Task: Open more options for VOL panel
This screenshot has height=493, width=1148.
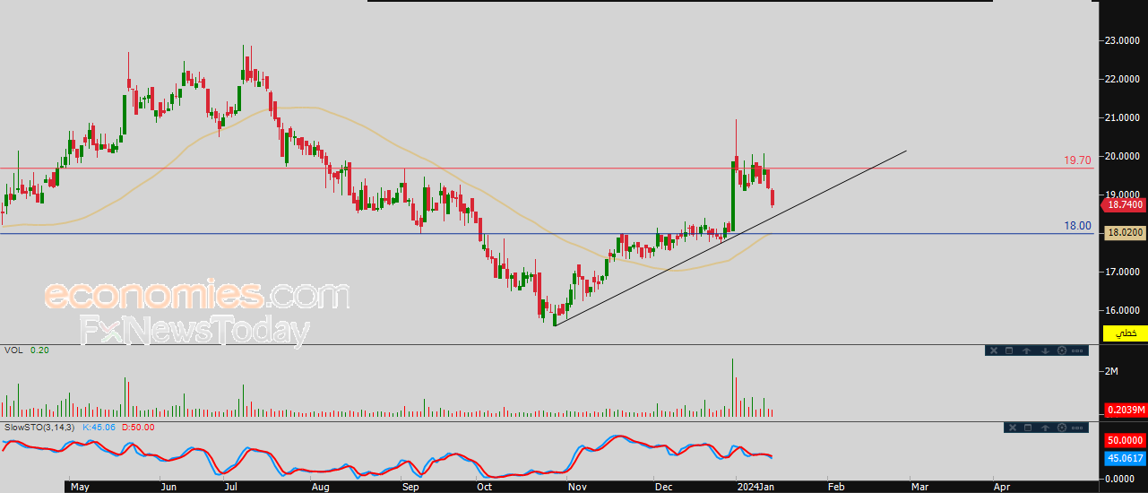Action: click(x=1077, y=350)
